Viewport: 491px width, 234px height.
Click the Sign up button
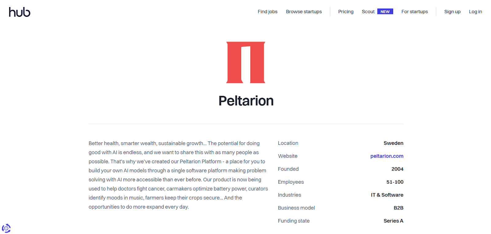[452, 11]
